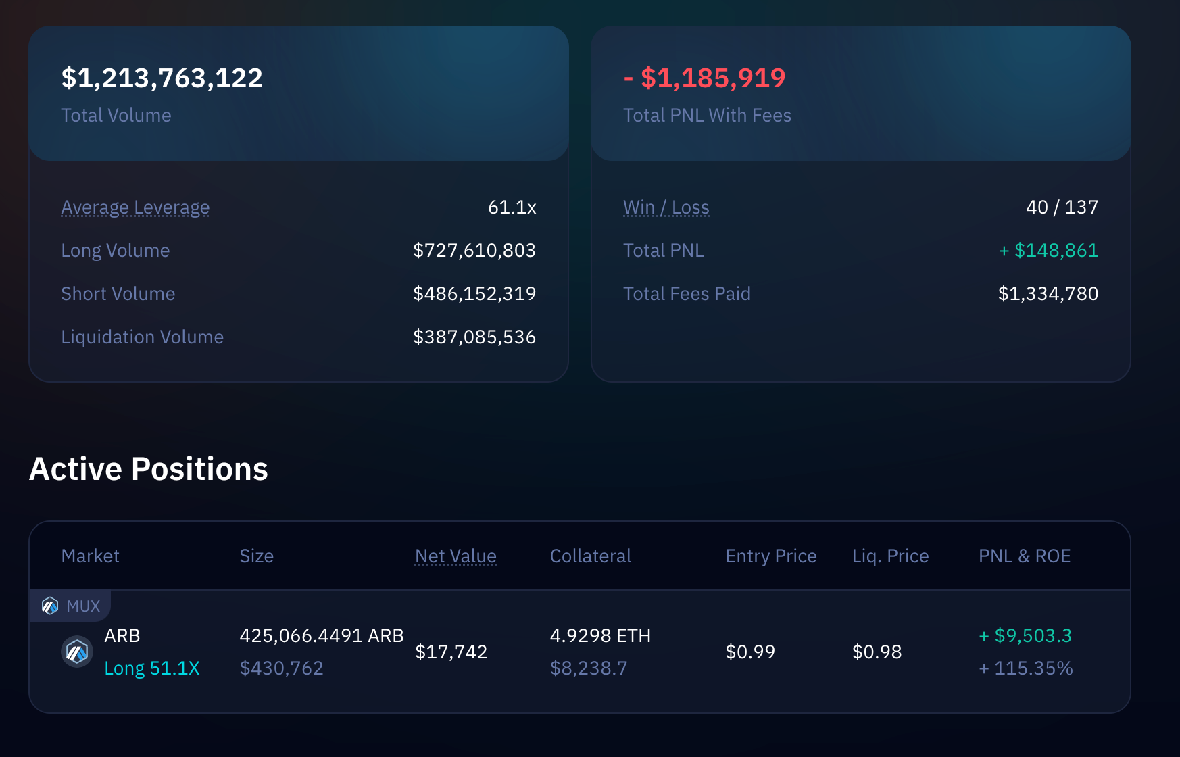Click the Size column header
Image resolution: width=1180 pixels, height=757 pixels.
coord(257,556)
